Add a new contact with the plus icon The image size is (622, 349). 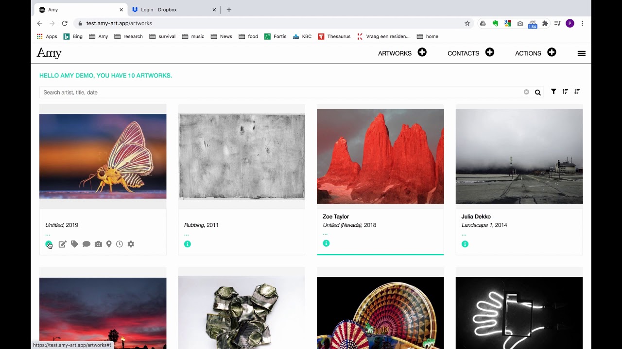pyautogui.click(x=490, y=52)
